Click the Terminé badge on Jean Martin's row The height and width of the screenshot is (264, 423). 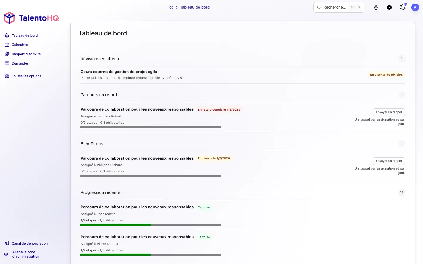204,207
